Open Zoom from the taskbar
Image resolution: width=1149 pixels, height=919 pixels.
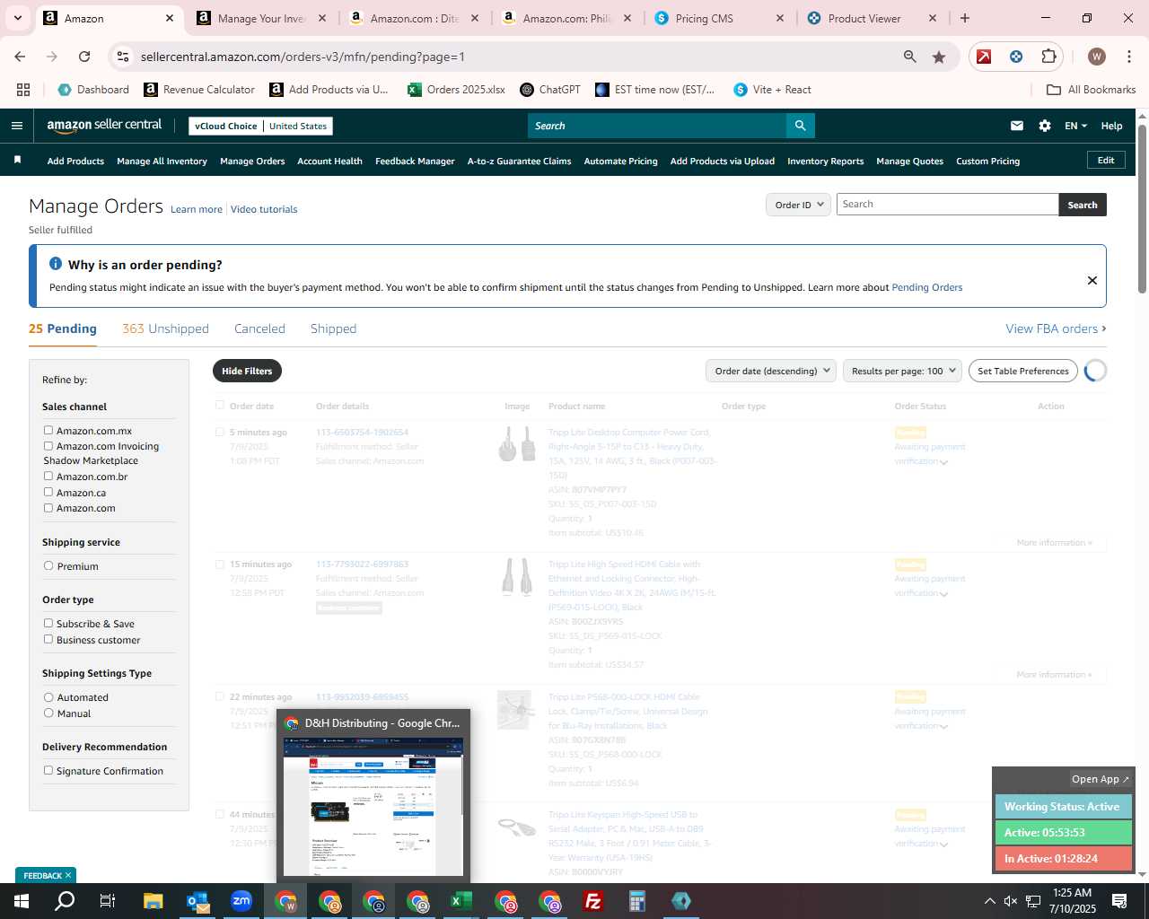[x=241, y=901]
